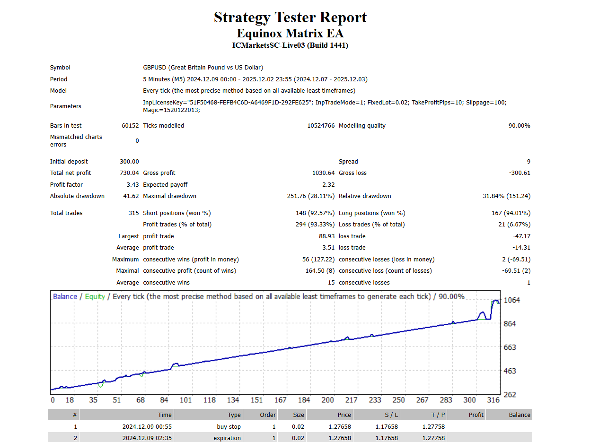Image resolution: width=590 pixels, height=442 pixels.
Task: Click the balance curve peak near 1064
Action: tap(495, 301)
